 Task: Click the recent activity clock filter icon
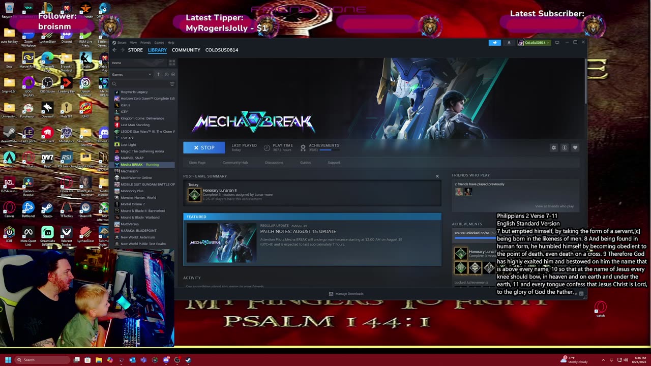(x=166, y=74)
